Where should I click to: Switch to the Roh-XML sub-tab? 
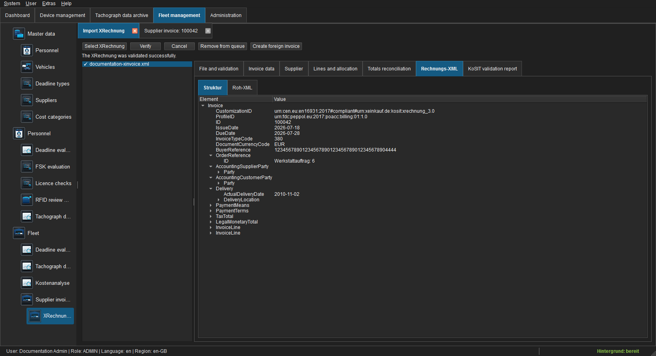[242, 88]
